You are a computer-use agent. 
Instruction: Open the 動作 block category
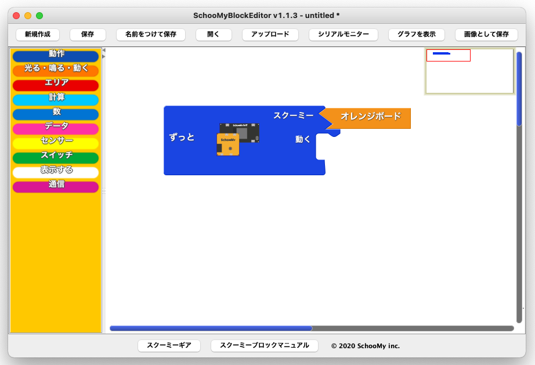click(56, 56)
